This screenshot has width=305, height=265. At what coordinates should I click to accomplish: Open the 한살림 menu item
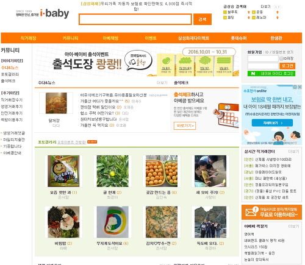pyautogui.click(x=276, y=38)
